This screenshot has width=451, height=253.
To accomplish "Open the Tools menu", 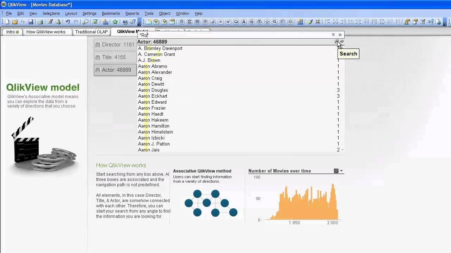I will (149, 13).
